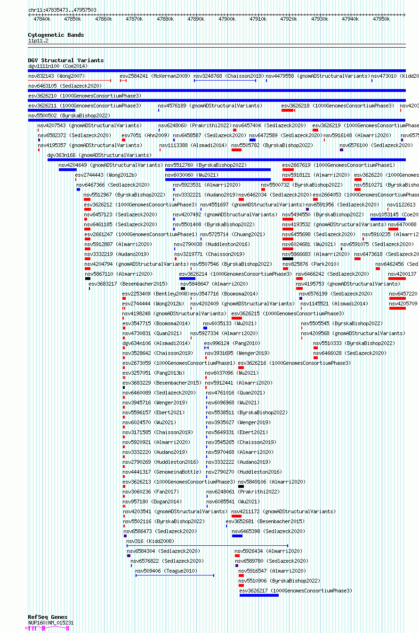Click the nsv5848647 black variant bar
This screenshot has width=419, height=633.
click(183, 288)
